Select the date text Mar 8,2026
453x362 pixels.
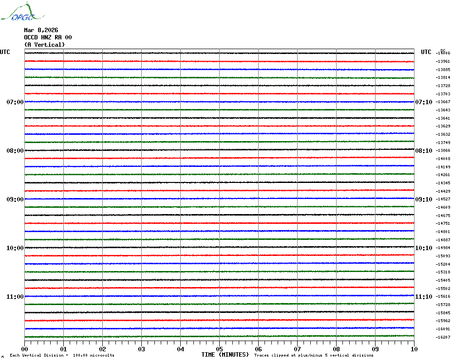[41, 30]
